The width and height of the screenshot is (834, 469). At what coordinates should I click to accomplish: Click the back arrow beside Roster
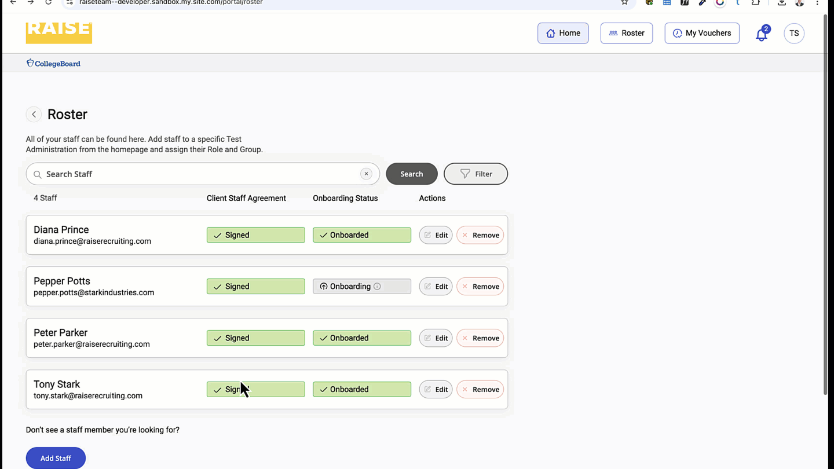point(34,115)
